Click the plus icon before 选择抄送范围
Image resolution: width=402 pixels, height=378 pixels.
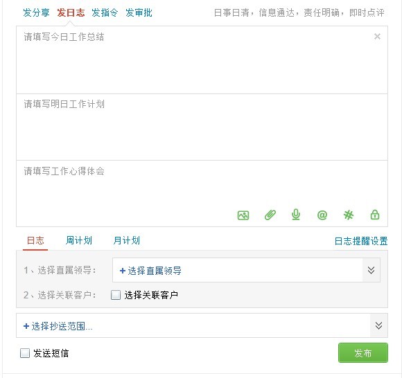click(x=26, y=326)
